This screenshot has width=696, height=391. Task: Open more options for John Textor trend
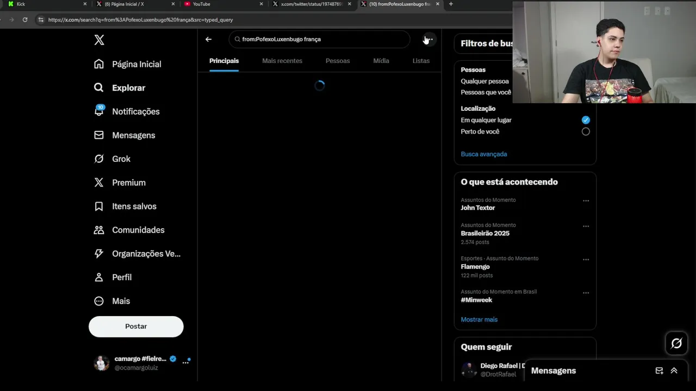(x=586, y=201)
